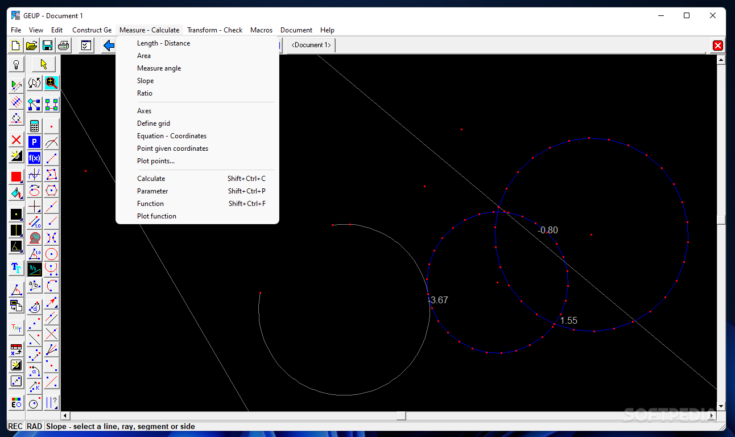Select the magnifier zoom tool
Image resolution: width=735 pixels, height=437 pixels.
52,83
